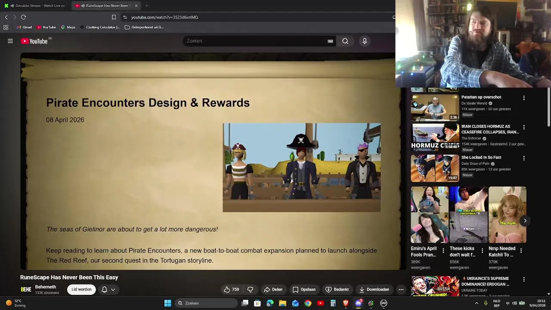
Task: Open options menu for Patatten op overschot
Action: pyautogui.click(x=524, y=98)
